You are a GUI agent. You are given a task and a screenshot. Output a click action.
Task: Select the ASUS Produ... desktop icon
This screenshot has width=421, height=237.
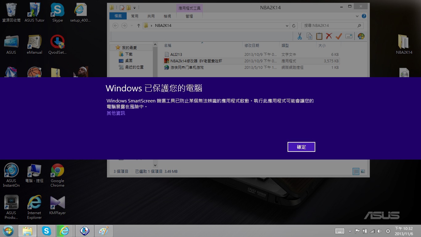tap(11, 207)
